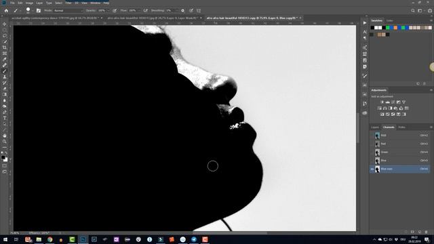Add a Vibrance adjustment

[x=404, y=102]
